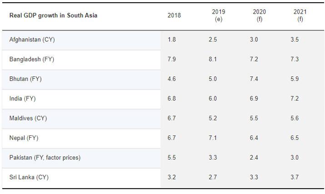Image resolution: width=325 pixels, height=194 pixels.
Task: Click the Sri Lanka (CY) row label
Action: (29, 177)
